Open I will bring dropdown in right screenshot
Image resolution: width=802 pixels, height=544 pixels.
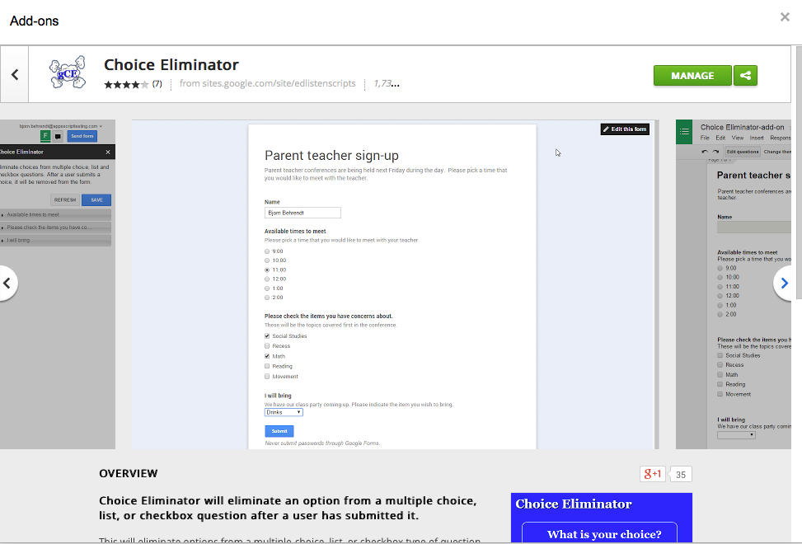736,435
